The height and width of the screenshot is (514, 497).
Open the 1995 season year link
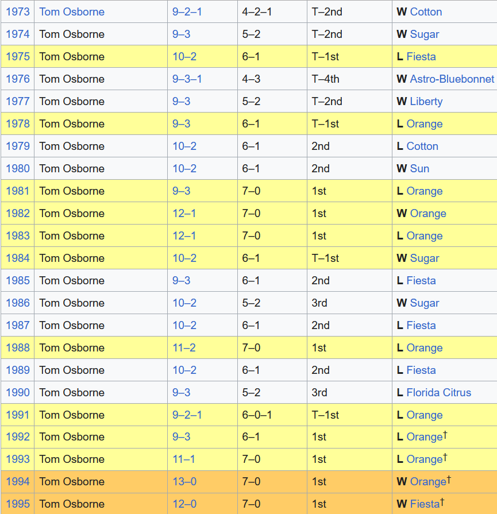coord(17,504)
